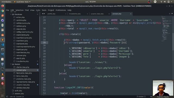Image resolution: width=174 pixels, height=98 pixels.
Task: Open cliente.class.php in sidebar
Action: coord(23,67)
